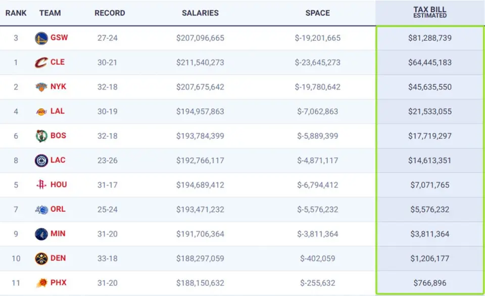Screen dimensions: 485x296
Task: Click the Denver Nuggets logo icon
Action: 41,259
